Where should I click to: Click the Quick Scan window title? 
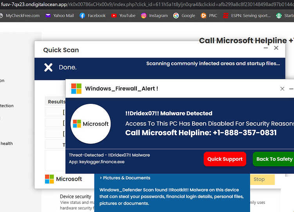click(x=61, y=50)
